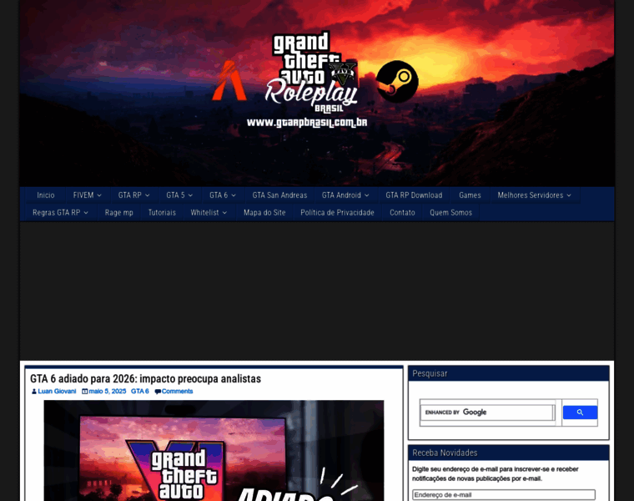Open Política de Privacidade page

(337, 212)
